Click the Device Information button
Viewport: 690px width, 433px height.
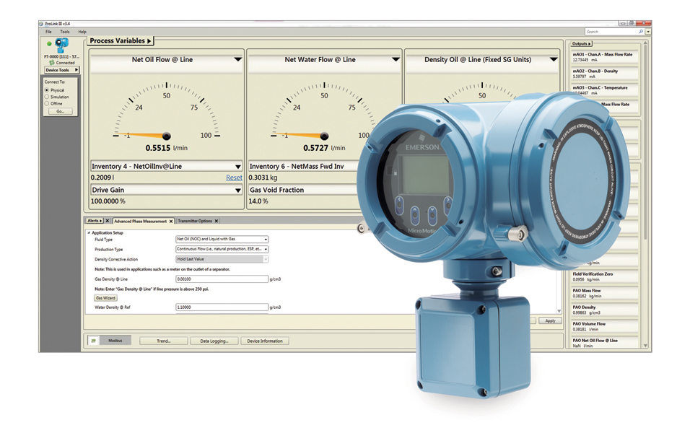click(x=265, y=341)
